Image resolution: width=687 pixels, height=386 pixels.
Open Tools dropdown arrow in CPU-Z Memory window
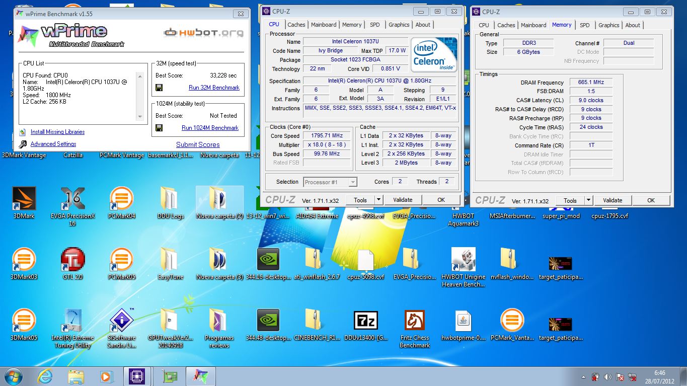click(588, 200)
